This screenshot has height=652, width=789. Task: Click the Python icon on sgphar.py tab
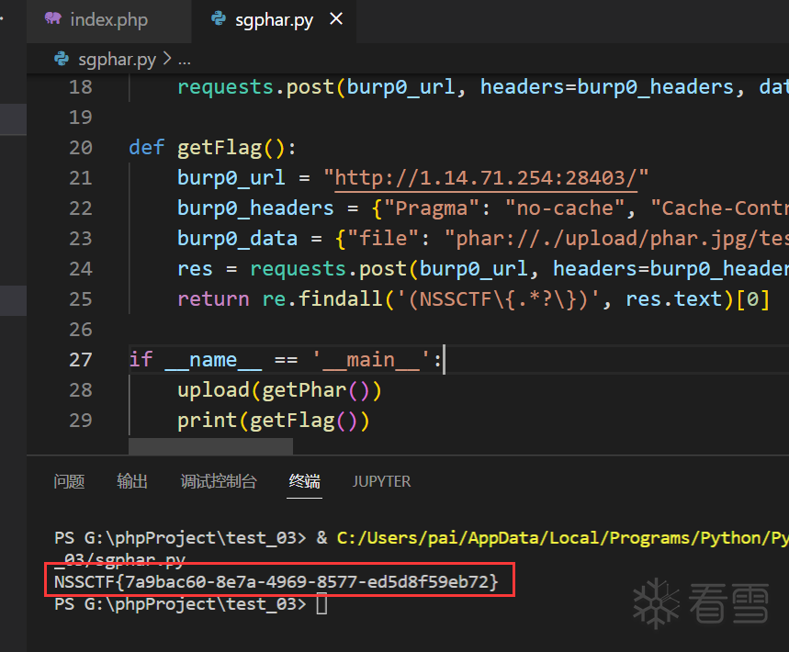click(219, 19)
